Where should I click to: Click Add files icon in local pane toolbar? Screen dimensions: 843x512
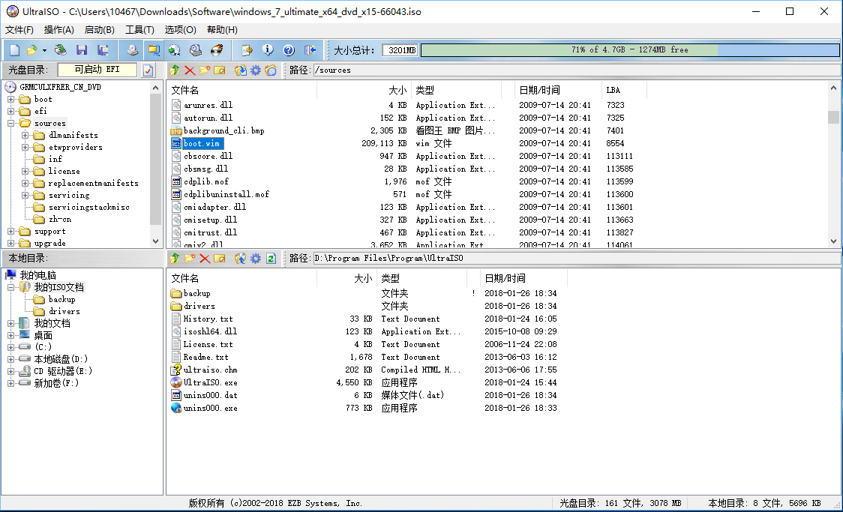[240, 259]
